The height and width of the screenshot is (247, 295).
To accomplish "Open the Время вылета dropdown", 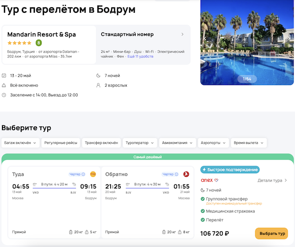I will (249, 143).
